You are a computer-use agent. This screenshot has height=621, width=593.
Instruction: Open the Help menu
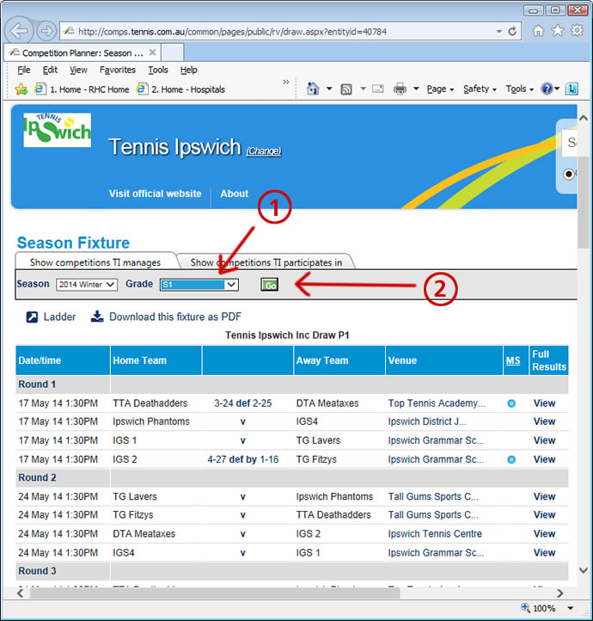coord(189,71)
